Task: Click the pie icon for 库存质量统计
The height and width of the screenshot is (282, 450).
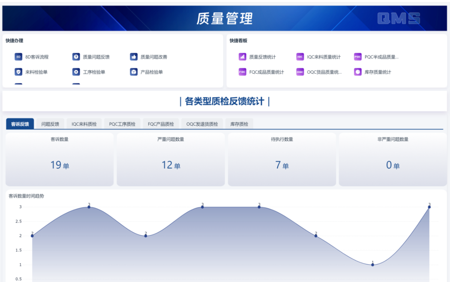Action: click(358, 72)
